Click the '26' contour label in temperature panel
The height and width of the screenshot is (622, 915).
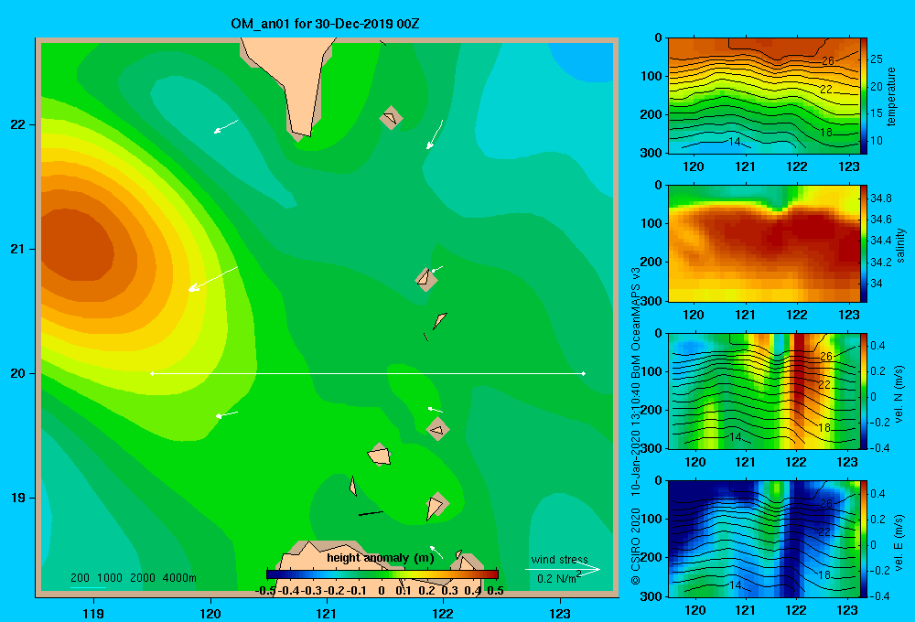tap(828, 60)
